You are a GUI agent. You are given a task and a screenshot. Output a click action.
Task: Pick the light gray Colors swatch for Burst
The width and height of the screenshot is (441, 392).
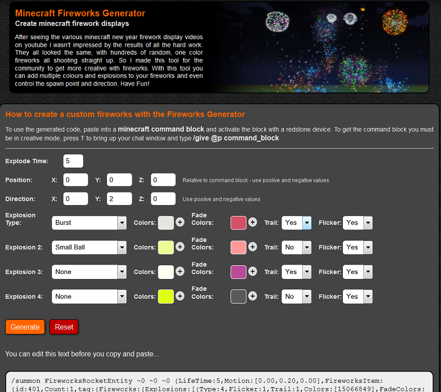pos(166,223)
